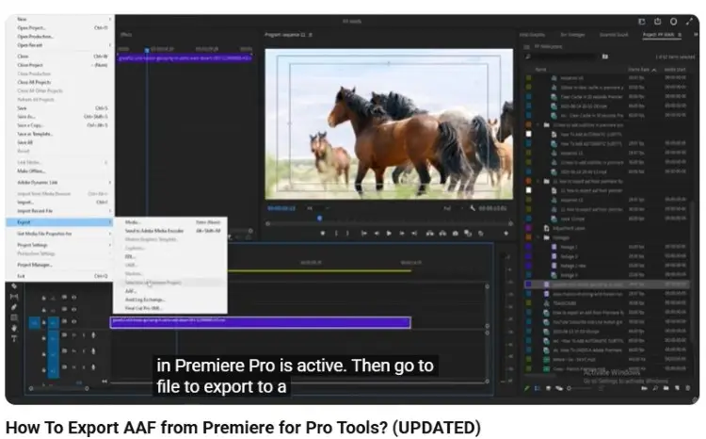Expand the New submenu arrow in File menu
This screenshot has height=439, width=706.
click(x=110, y=19)
